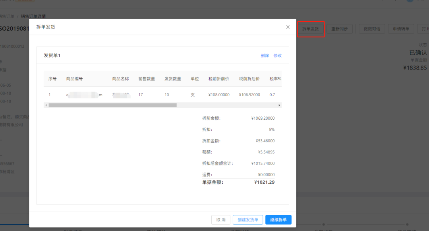Click the highlighted 拆单发货 toolbar button
This screenshot has width=429, height=231.
[x=311, y=29]
